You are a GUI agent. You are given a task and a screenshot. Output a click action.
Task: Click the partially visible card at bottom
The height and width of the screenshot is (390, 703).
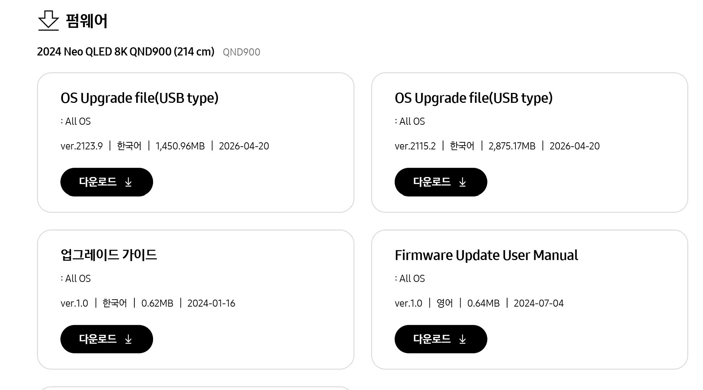(x=196, y=388)
